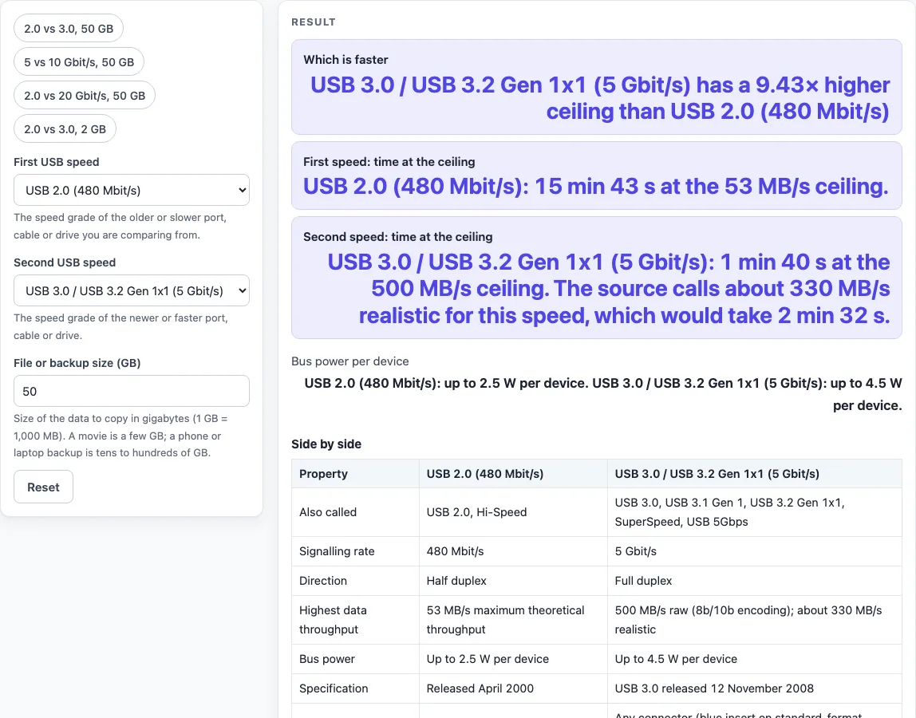
Task: Open the First USB speed dropdown
Action: (x=132, y=190)
